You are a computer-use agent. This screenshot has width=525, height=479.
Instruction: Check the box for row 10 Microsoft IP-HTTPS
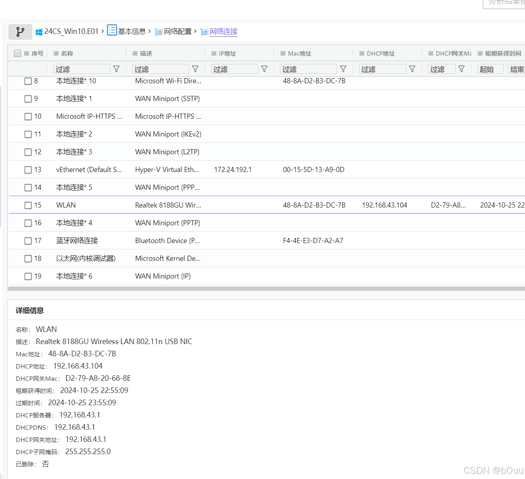point(28,116)
